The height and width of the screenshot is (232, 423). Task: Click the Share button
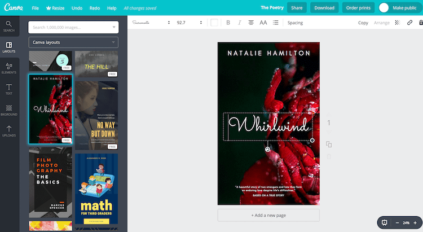(x=297, y=8)
